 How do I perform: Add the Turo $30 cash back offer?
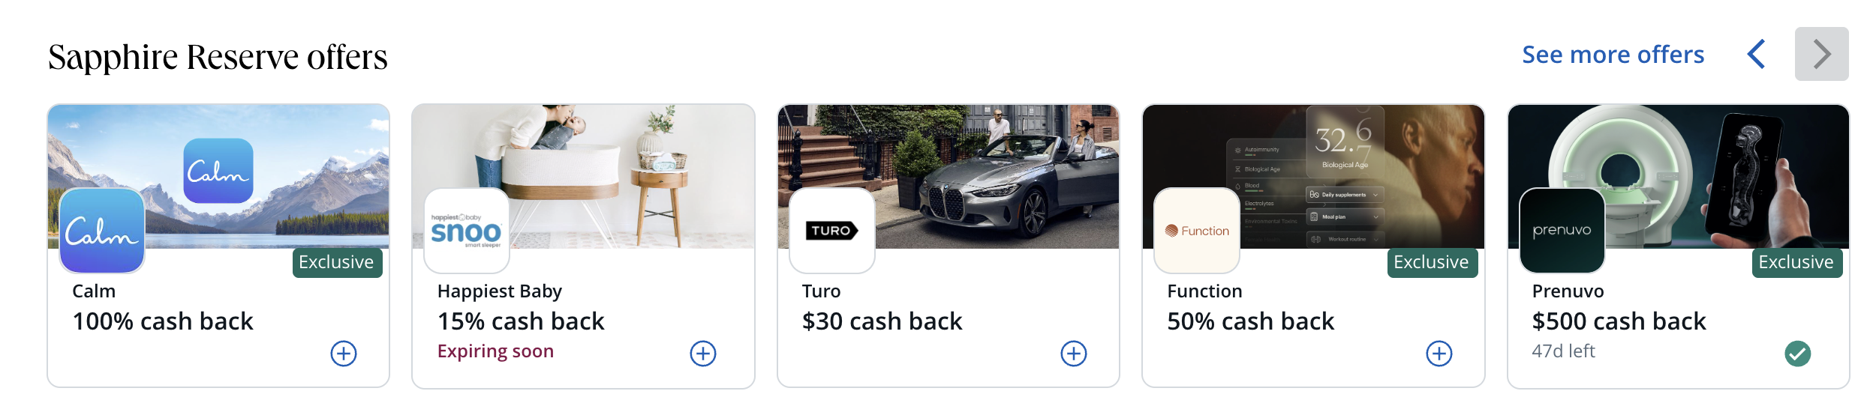[1074, 354]
